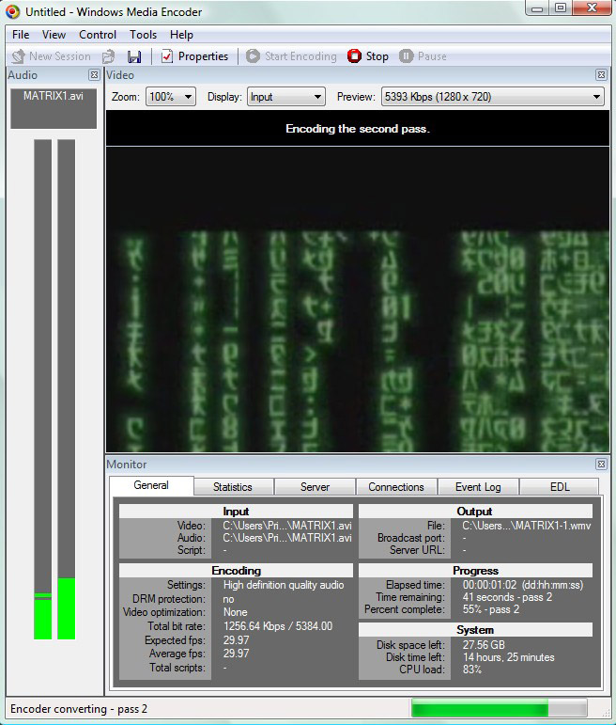Click the '55% - pass 2' percent complete

(x=491, y=609)
